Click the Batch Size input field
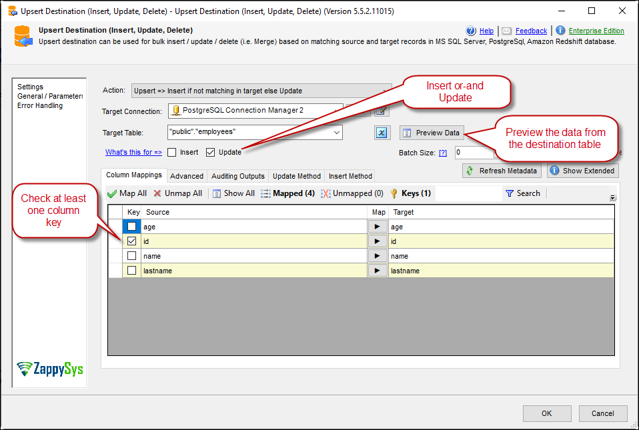639x430 pixels. coord(475,152)
